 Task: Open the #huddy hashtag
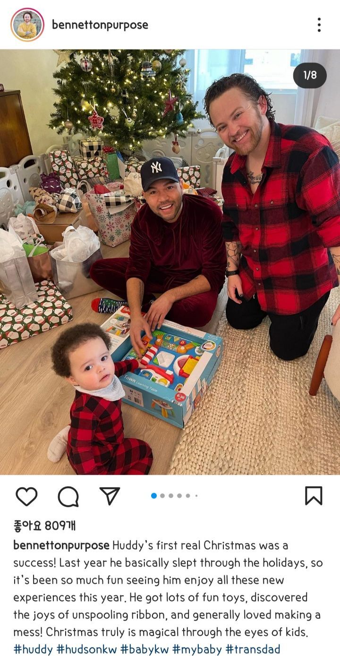33,649
